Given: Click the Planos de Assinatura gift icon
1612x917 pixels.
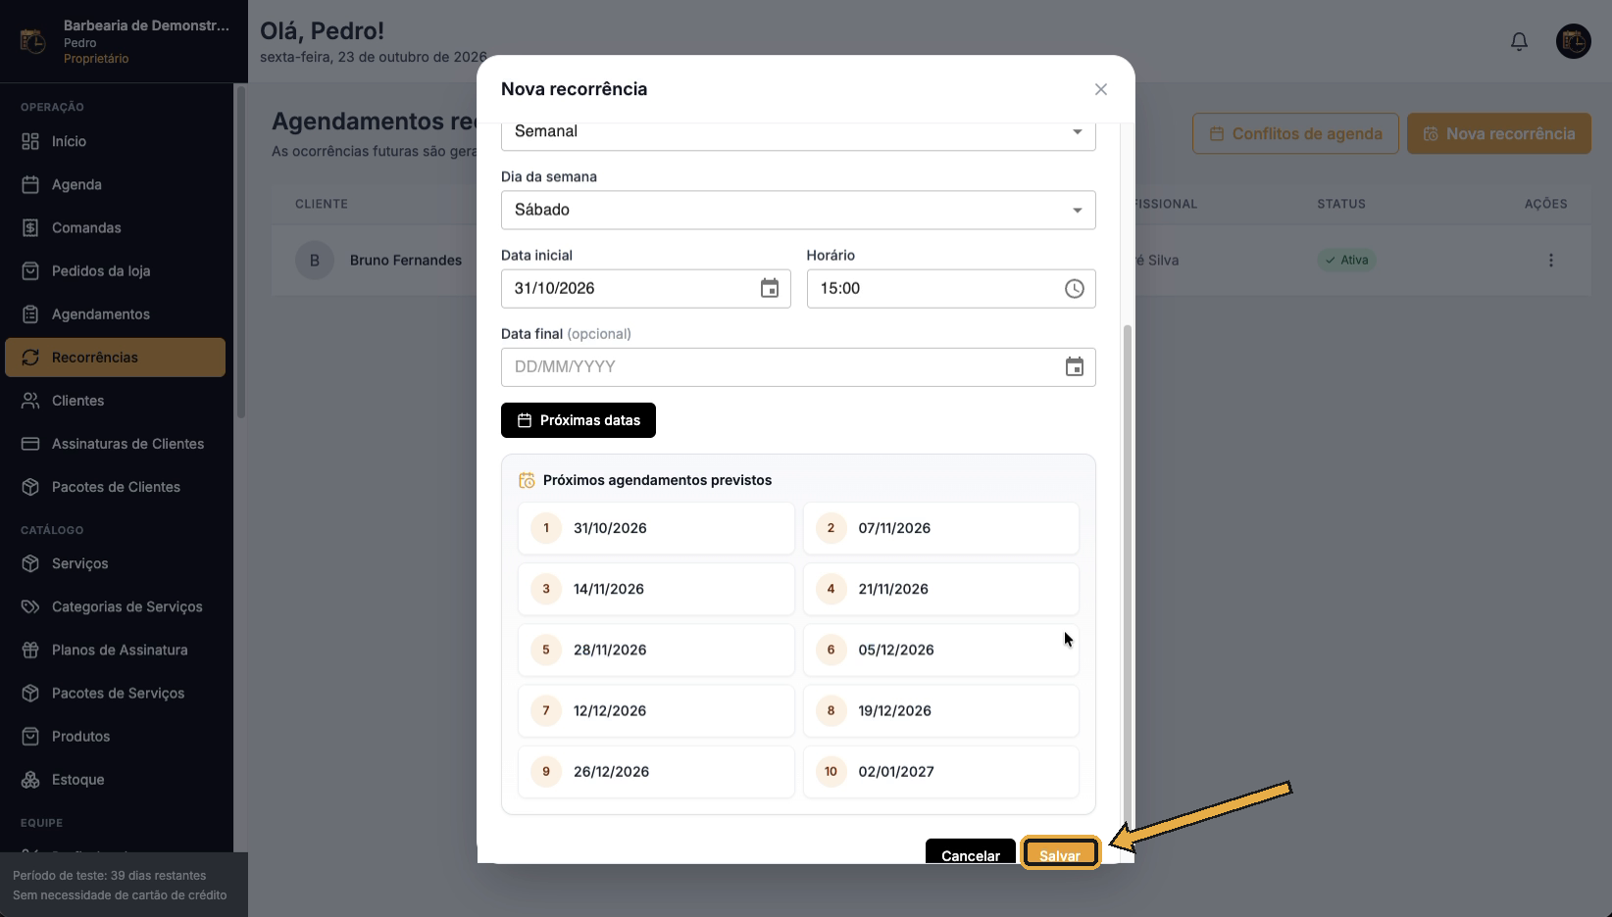Looking at the screenshot, I should click(30, 650).
